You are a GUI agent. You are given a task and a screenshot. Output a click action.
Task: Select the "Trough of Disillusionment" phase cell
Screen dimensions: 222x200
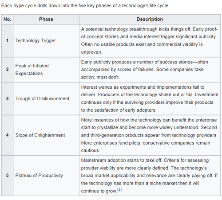(46, 98)
